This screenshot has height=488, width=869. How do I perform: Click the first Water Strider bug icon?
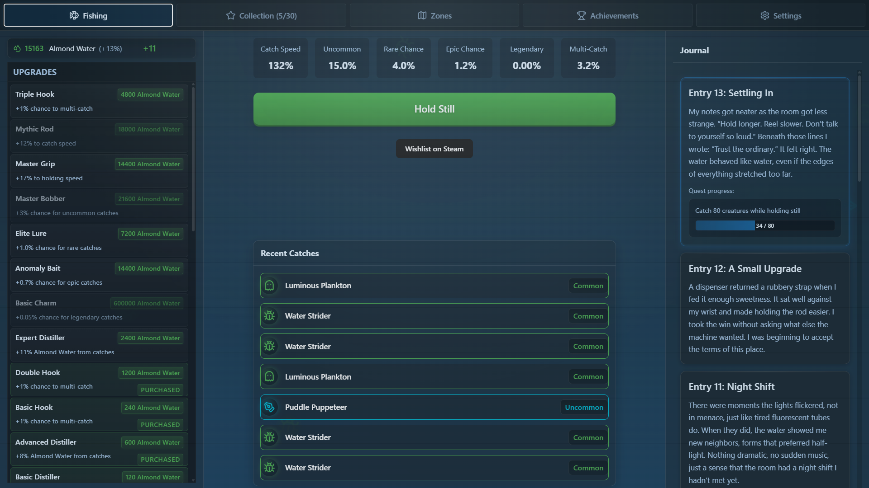[269, 316]
